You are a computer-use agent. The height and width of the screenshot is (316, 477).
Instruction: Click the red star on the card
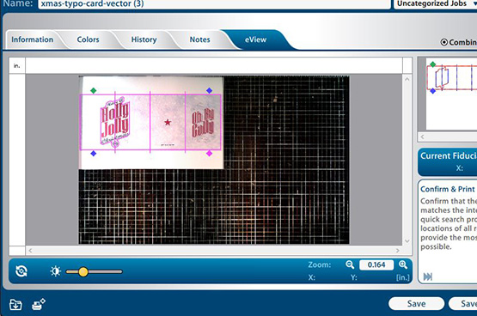click(x=168, y=123)
